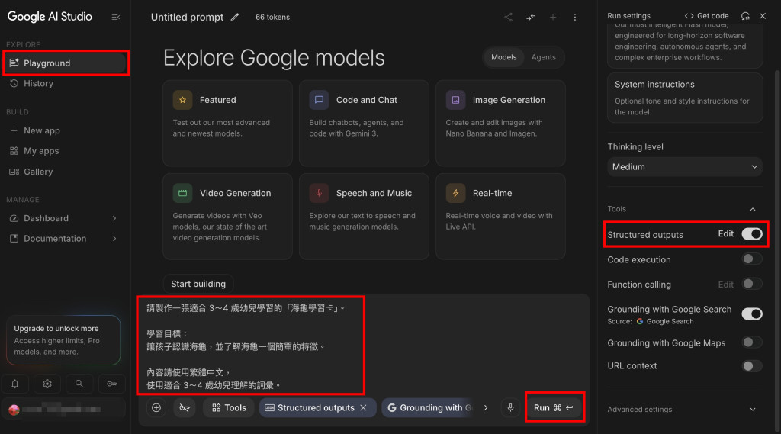Click the Run button
This screenshot has height=434, width=781.
pyautogui.click(x=554, y=407)
